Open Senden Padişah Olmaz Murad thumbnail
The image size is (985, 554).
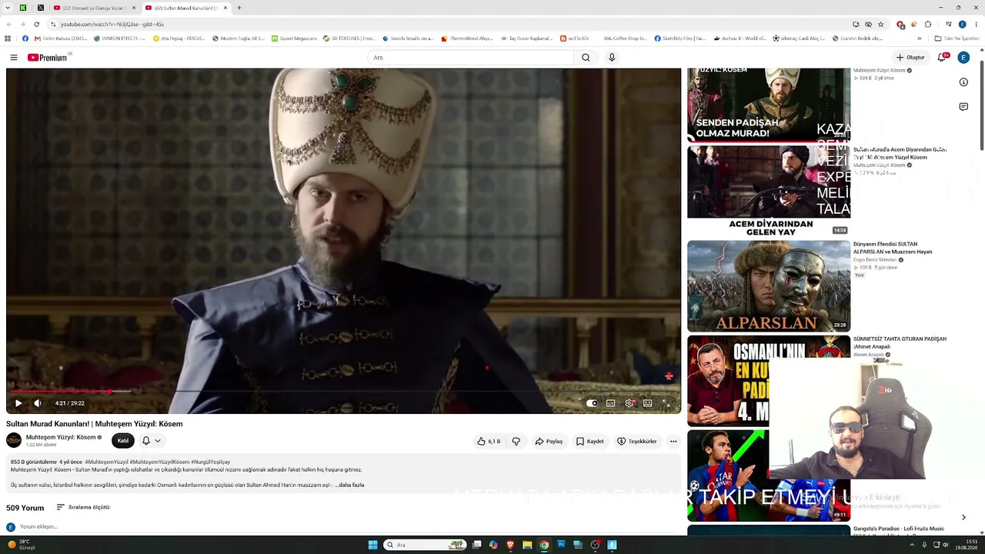tap(769, 105)
